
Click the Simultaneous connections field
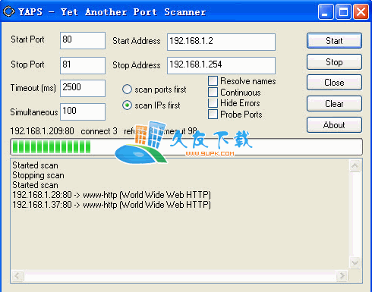pos(83,111)
